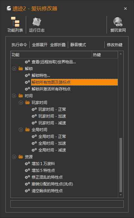This screenshot has width=134, height=218.
Task: Click the 资源 folder icon
Action: click(21, 157)
